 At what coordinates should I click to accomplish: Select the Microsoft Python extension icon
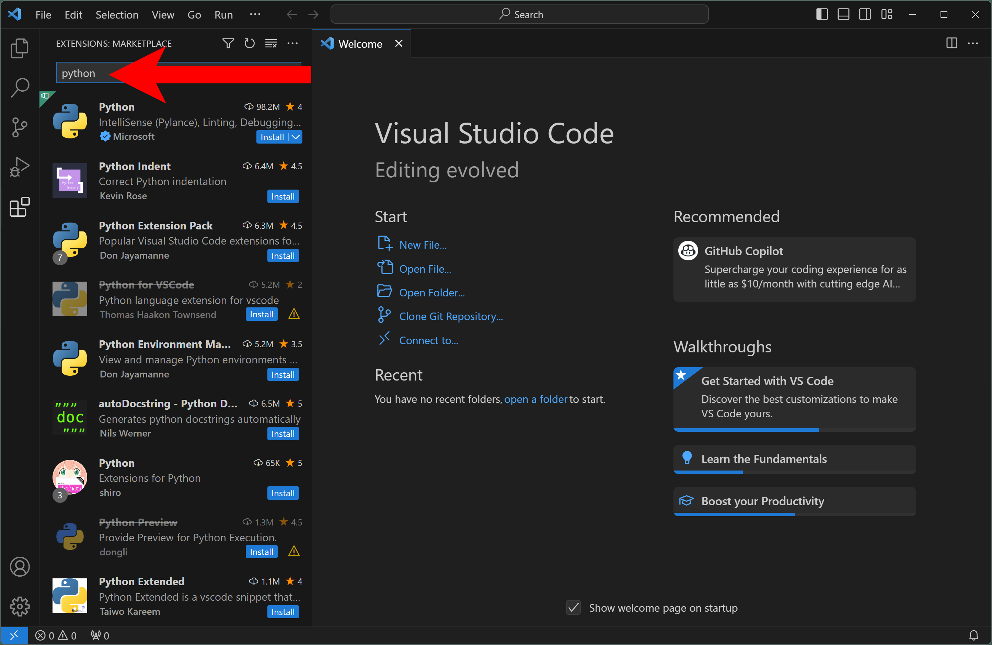click(x=70, y=121)
